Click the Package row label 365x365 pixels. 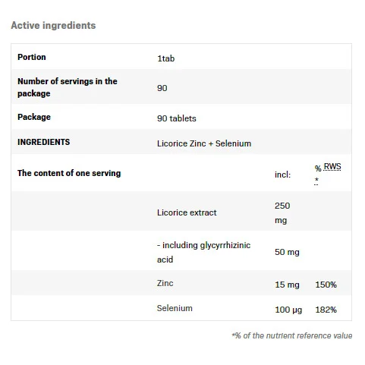34,117
